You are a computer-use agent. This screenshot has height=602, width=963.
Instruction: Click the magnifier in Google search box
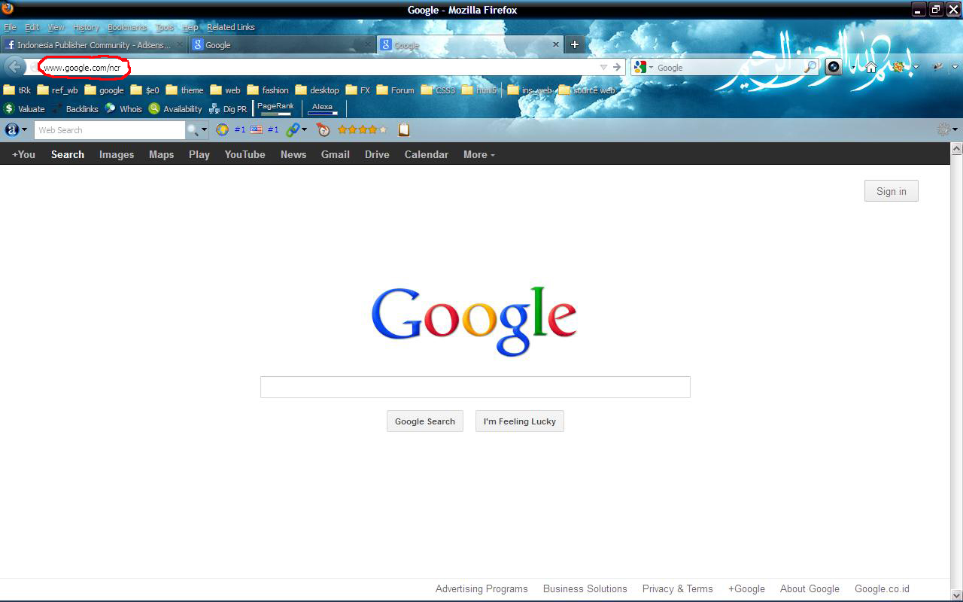[810, 67]
